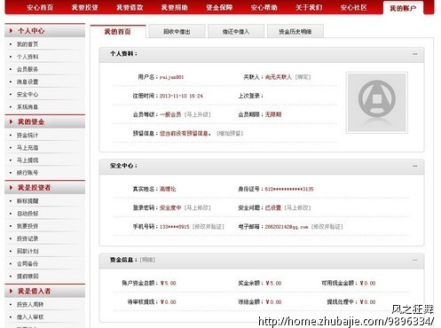Open 关于我们 in top navigation
Screen dimensions: 441x328
coord(309,7)
